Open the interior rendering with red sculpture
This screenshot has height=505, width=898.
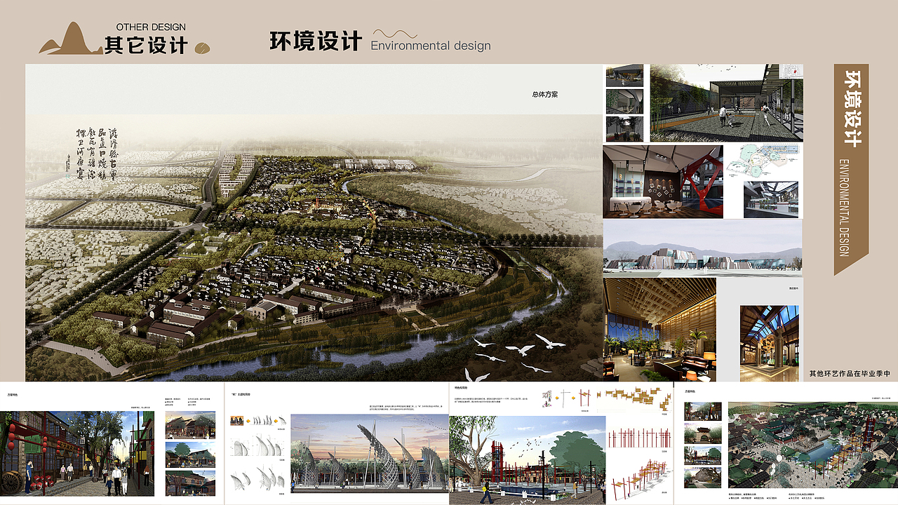pyautogui.click(x=663, y=182)
